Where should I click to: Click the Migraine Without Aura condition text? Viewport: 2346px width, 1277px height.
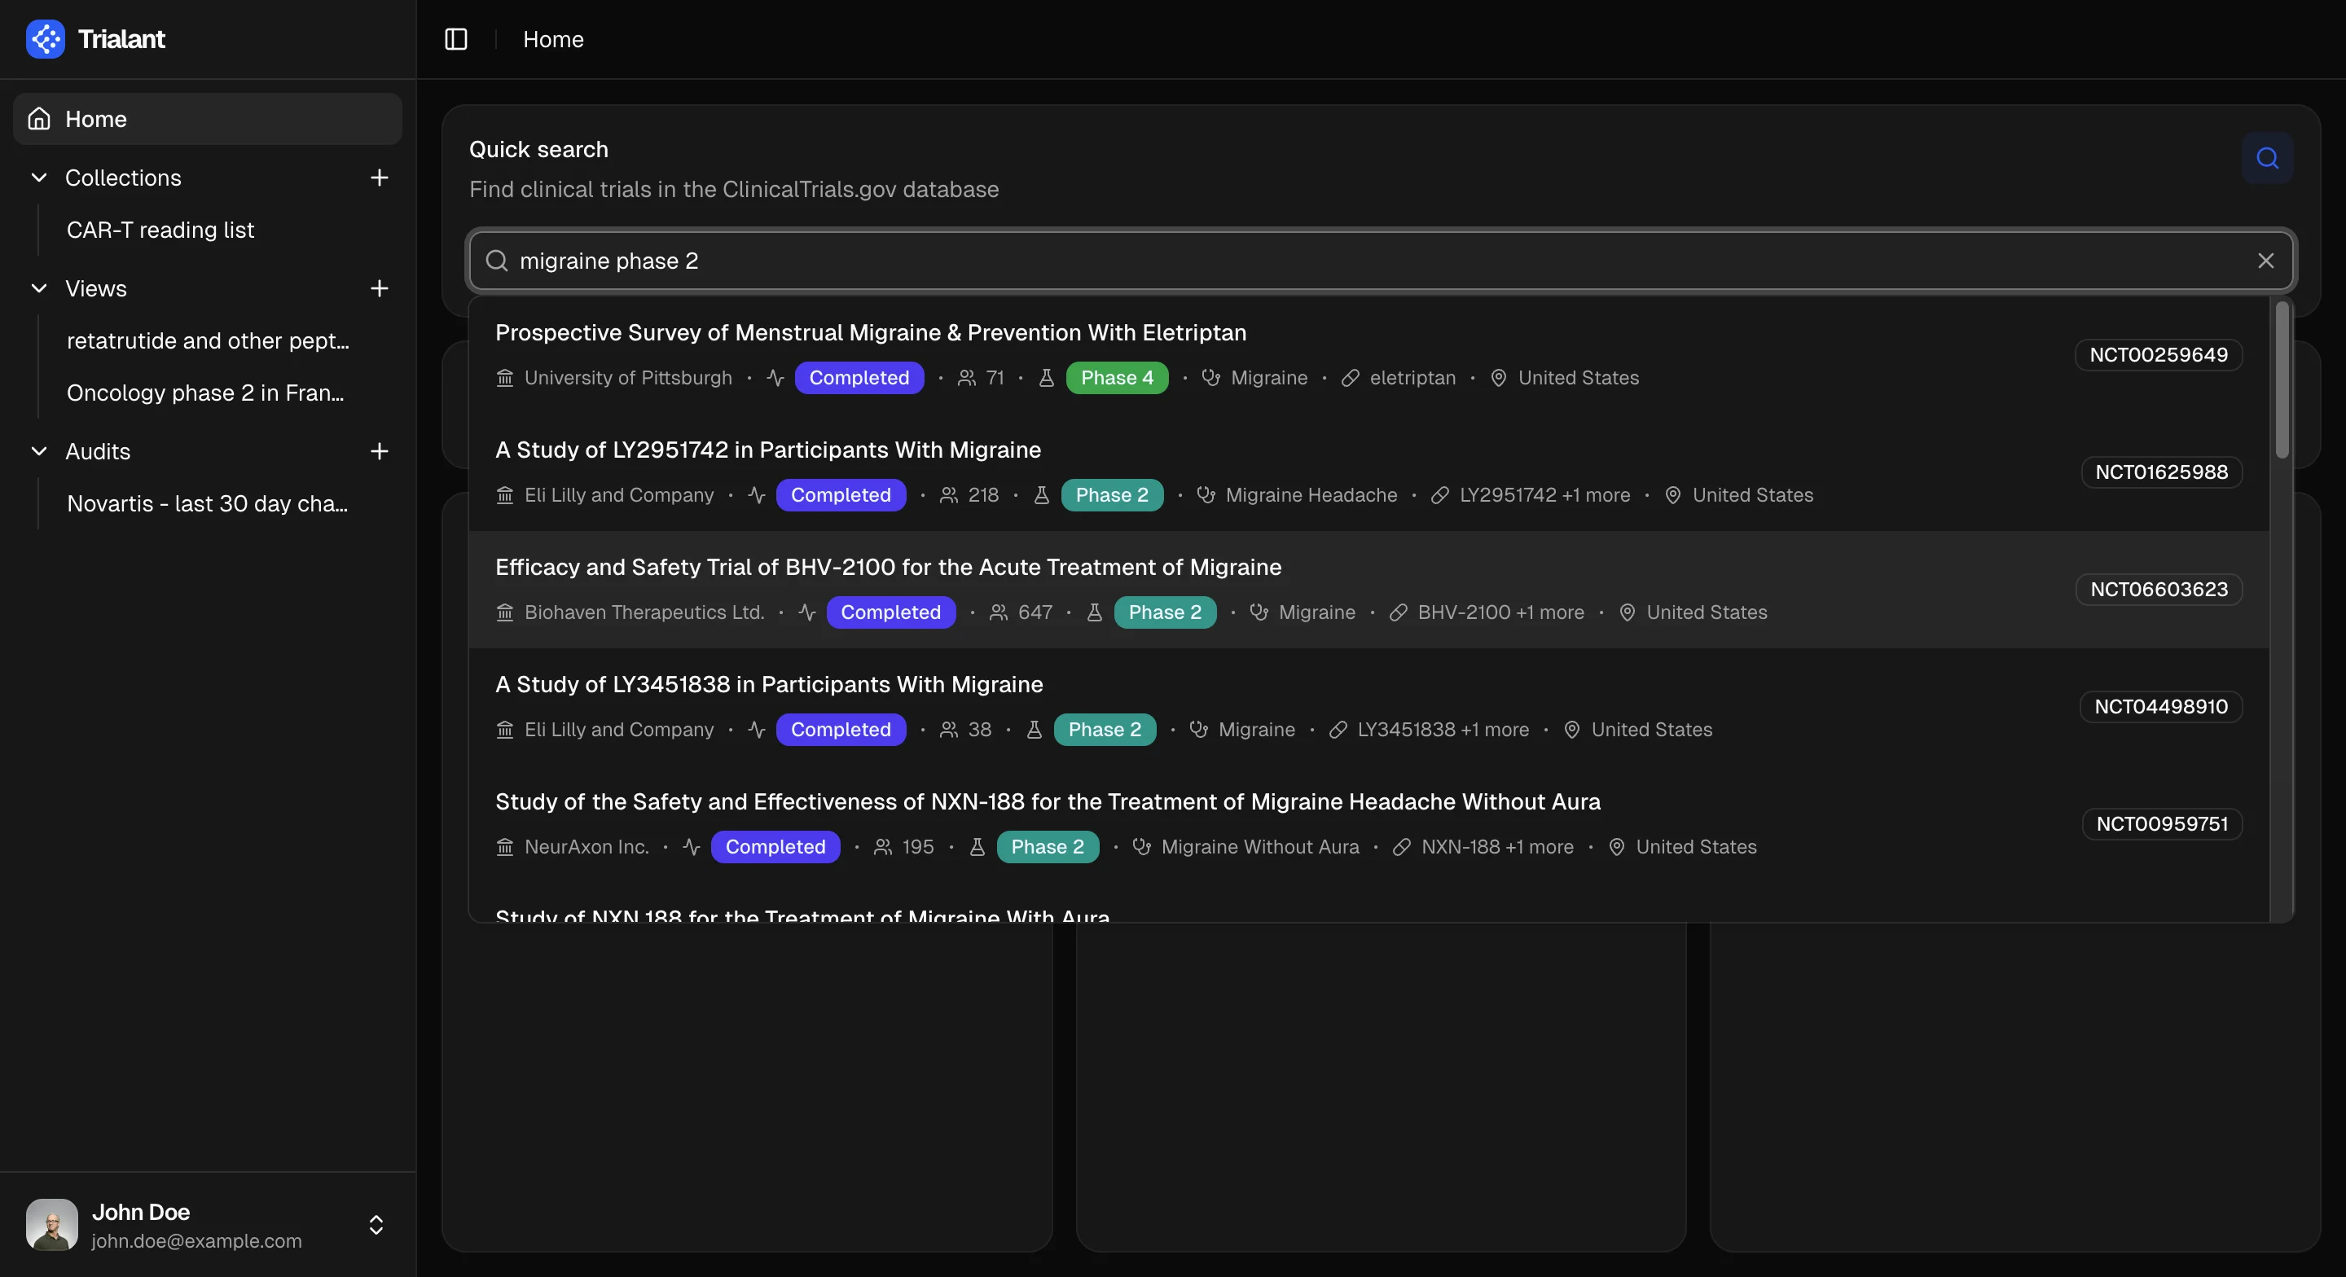pos(1259,848)
